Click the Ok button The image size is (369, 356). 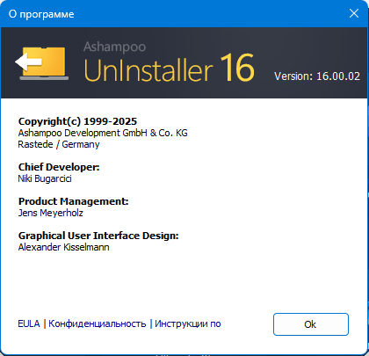coord(311,324)
